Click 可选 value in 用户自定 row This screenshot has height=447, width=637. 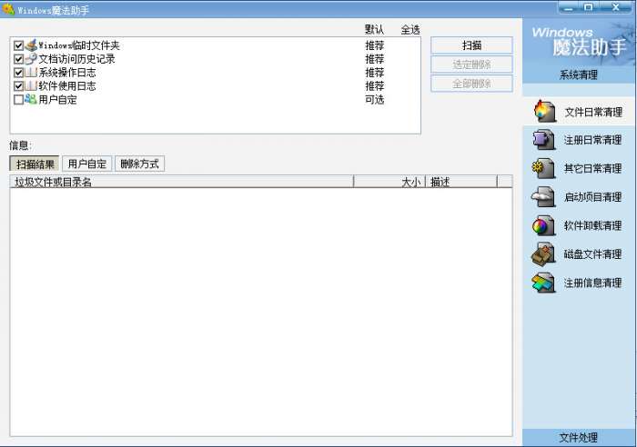374,100
